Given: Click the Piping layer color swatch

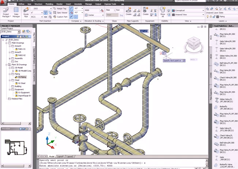Looking at the screenshot, I should click(217, 16).
